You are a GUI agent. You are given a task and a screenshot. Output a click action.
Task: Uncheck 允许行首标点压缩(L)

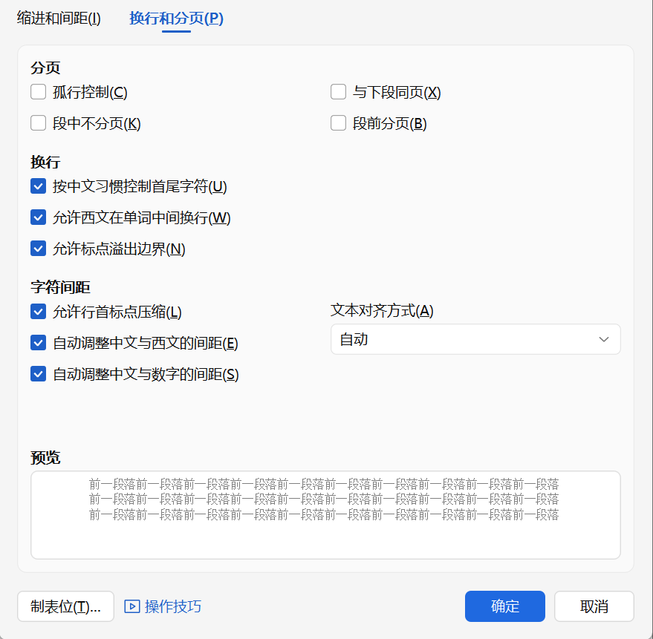pyautogui.click(x=38, y=312)
